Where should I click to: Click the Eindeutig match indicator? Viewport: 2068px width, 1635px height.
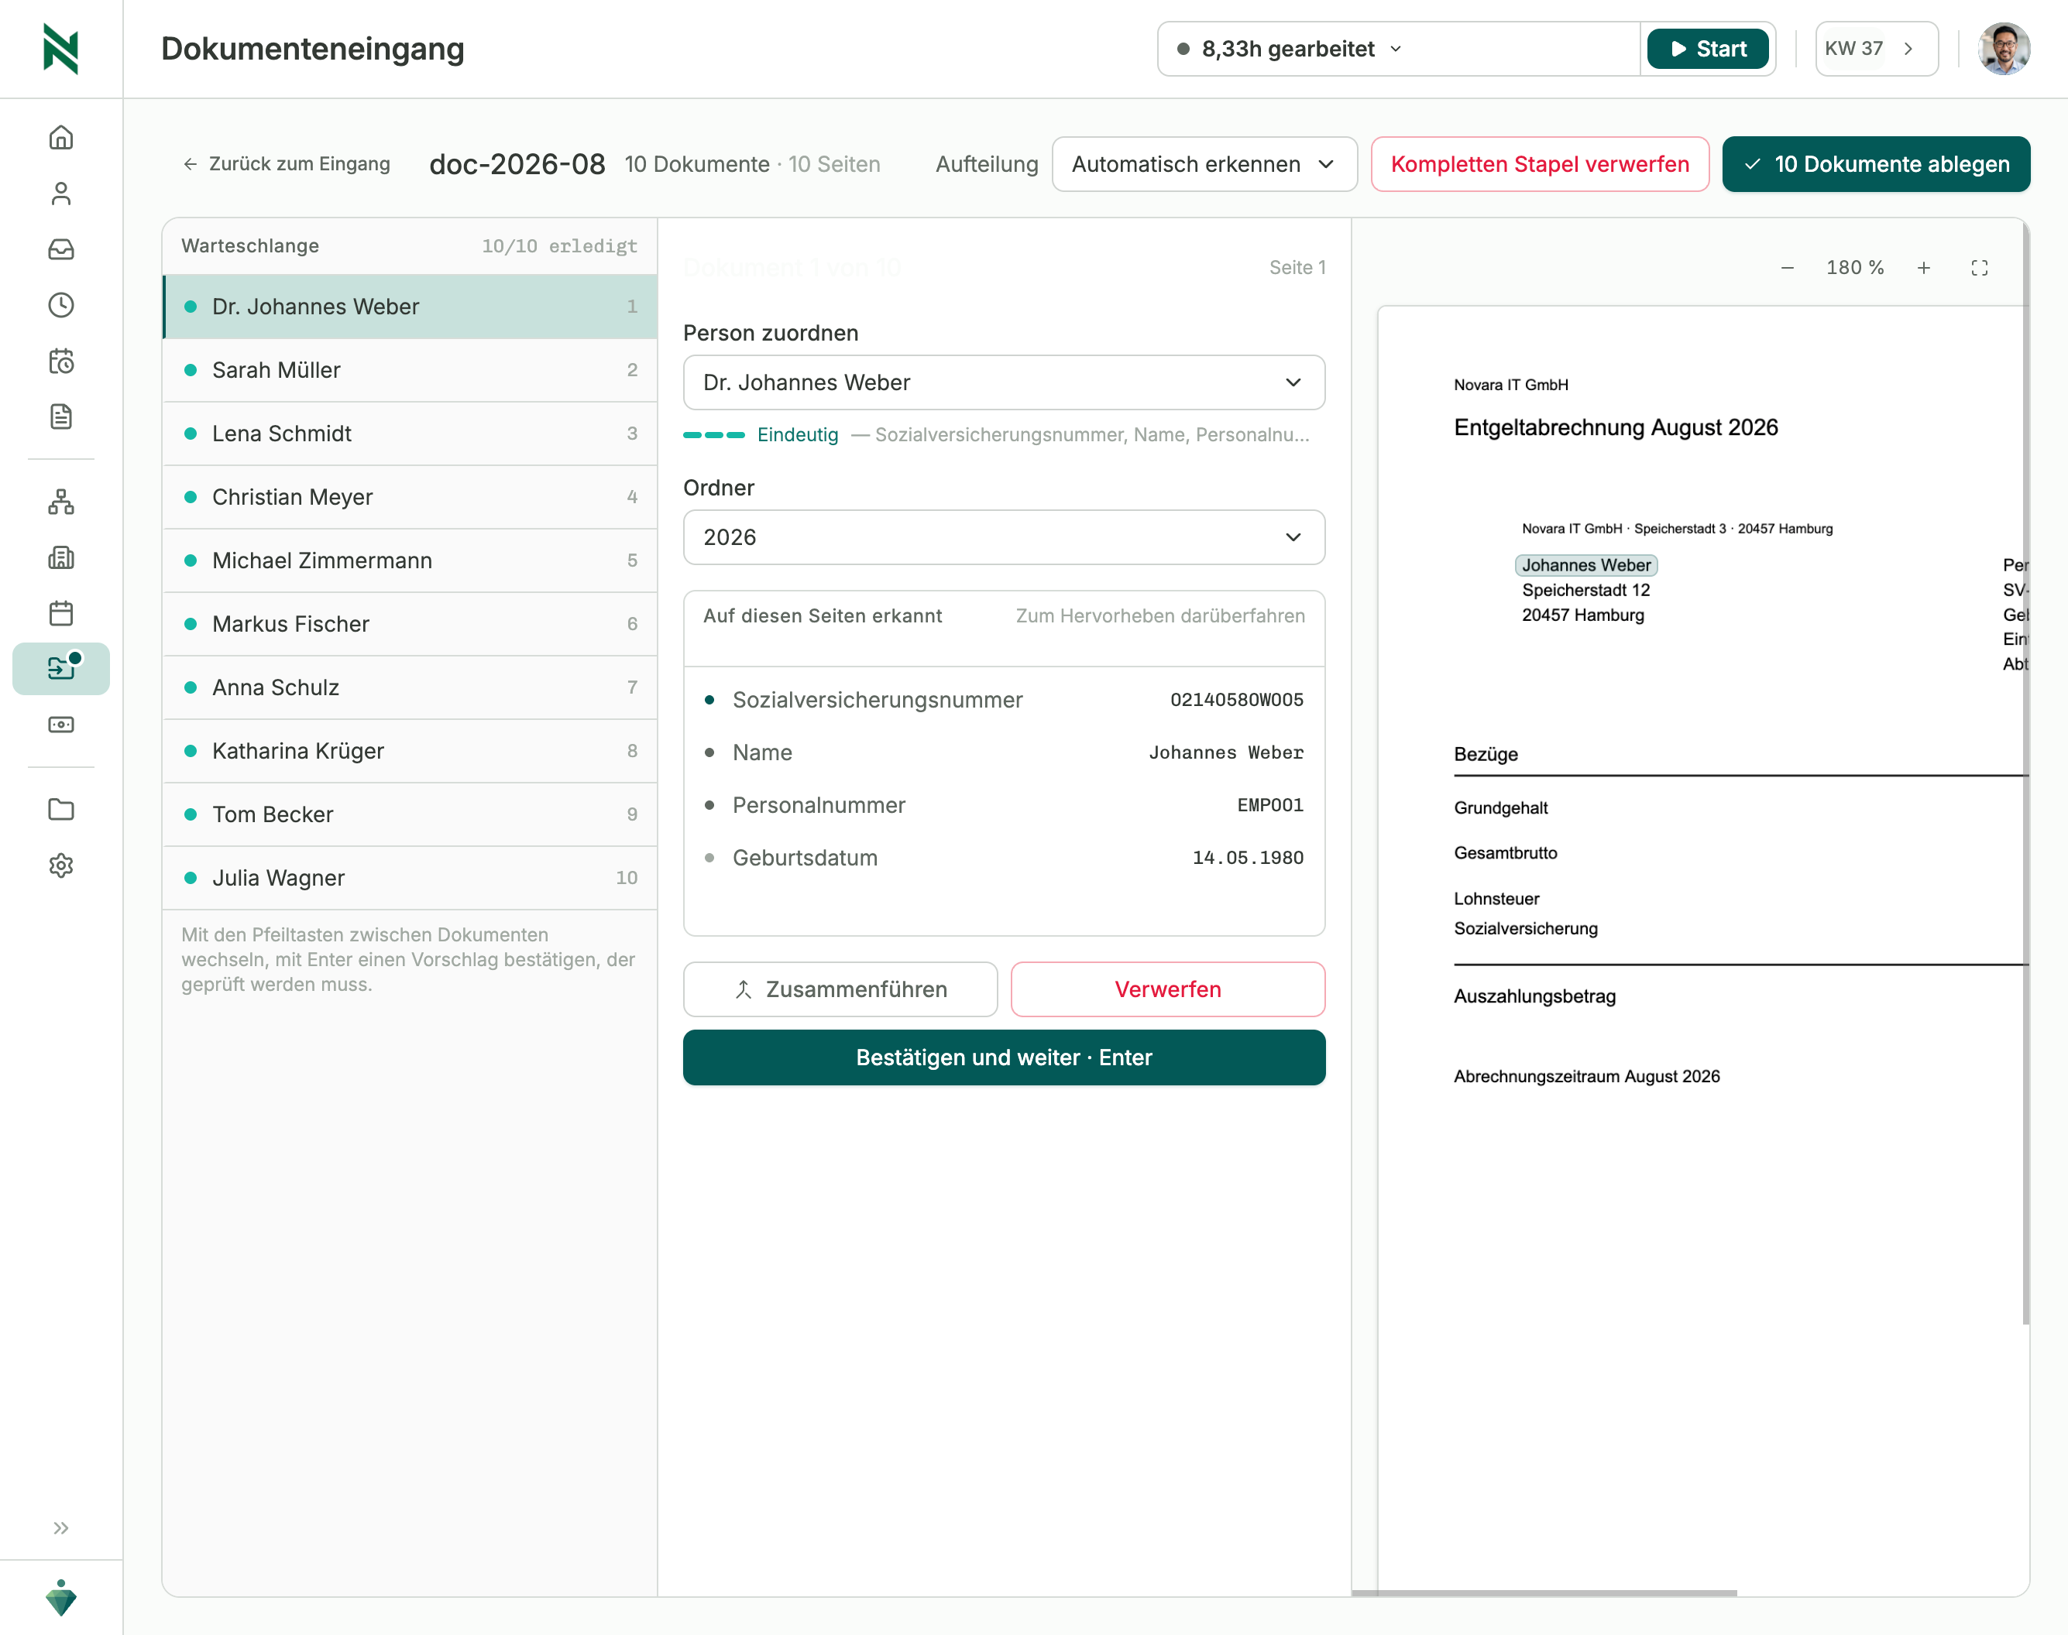(761, 436)
